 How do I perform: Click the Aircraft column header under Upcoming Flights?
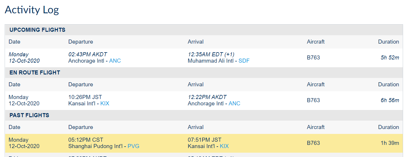pos(316,42)
